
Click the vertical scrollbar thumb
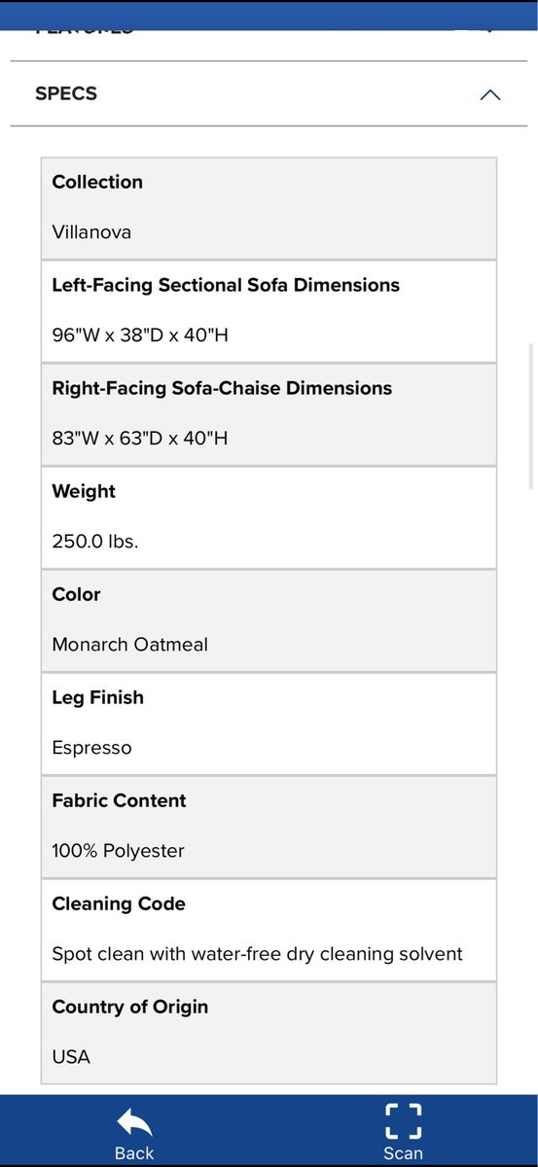tap(531, 415)
